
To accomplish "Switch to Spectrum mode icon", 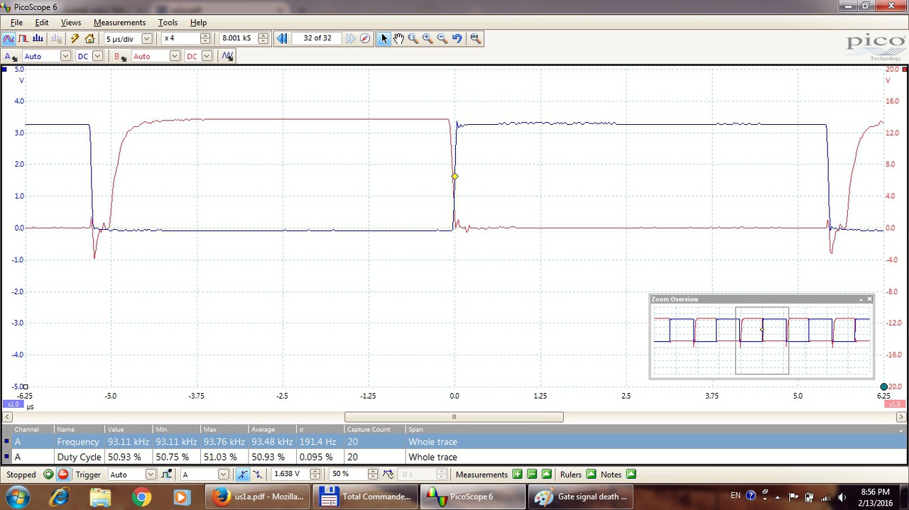I will pos(38,38).
